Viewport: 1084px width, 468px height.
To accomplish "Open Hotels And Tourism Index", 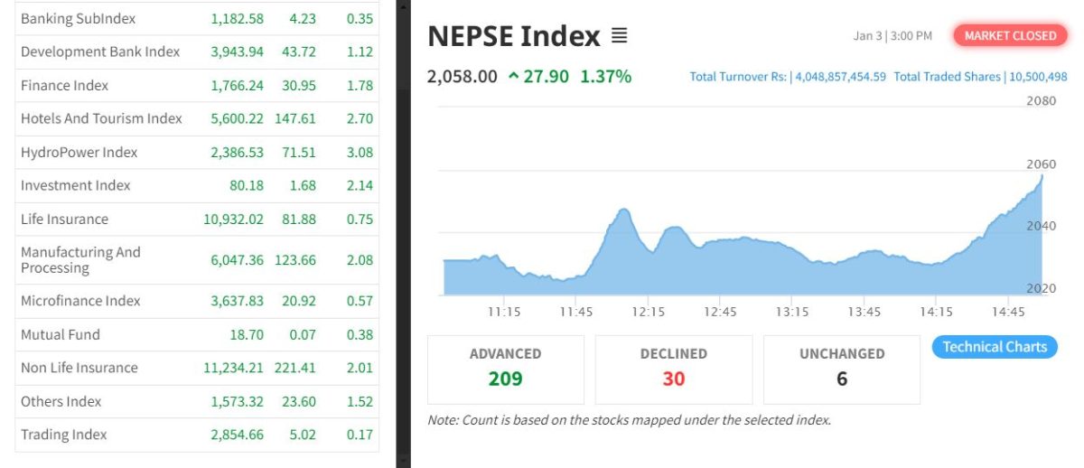I will [101, 119].
